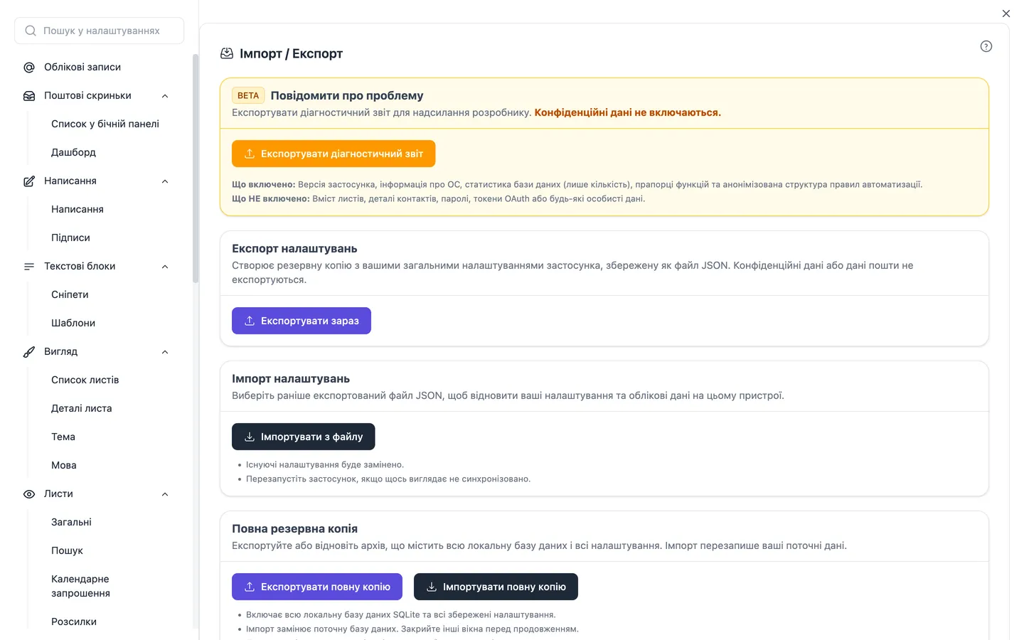Click the BETA badge
The width and height of the screenshot is (1024, 640).
click(248, 95)
